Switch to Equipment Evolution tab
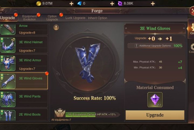 (x=29, y=18)
